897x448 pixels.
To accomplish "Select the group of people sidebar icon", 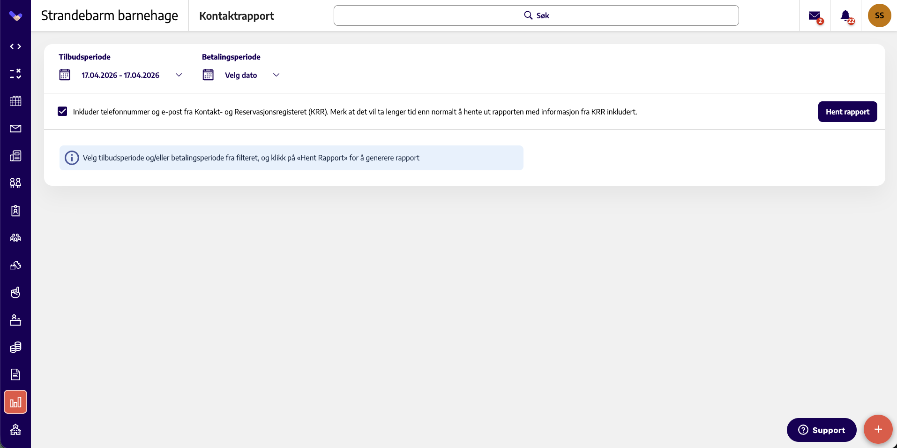I will coord(15,238).
